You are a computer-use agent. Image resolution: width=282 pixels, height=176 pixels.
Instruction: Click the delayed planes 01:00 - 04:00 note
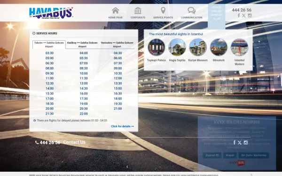click(72, 121)
